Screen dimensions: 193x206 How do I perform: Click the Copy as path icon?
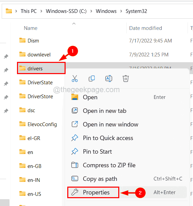[75, 179]
